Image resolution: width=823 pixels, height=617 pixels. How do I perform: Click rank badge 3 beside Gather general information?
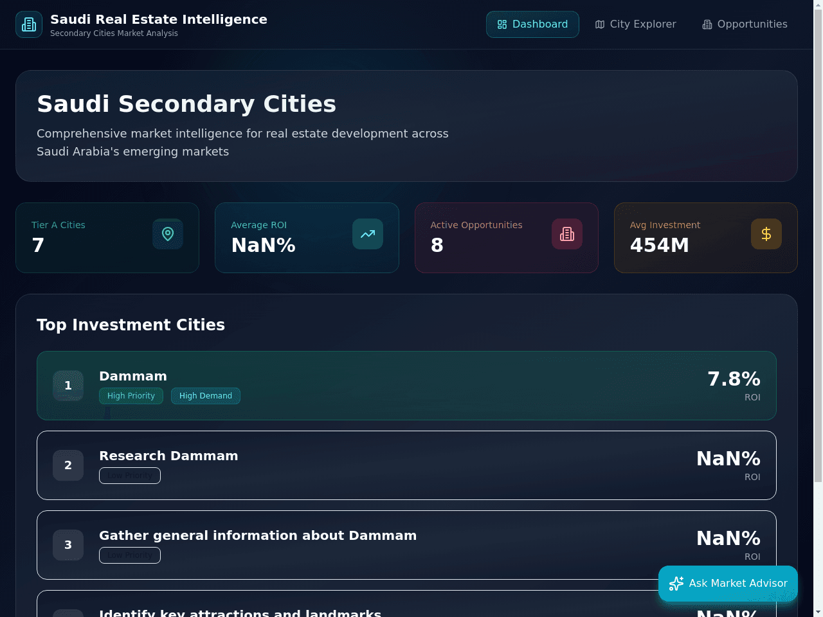tap(68, 545)
